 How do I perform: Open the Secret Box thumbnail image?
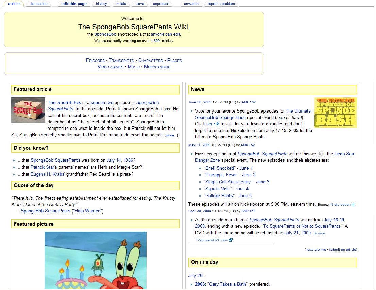[x=28, y=110]
